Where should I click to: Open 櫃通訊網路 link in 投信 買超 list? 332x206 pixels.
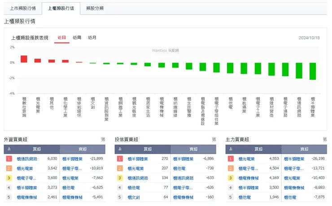coord(138,178)
